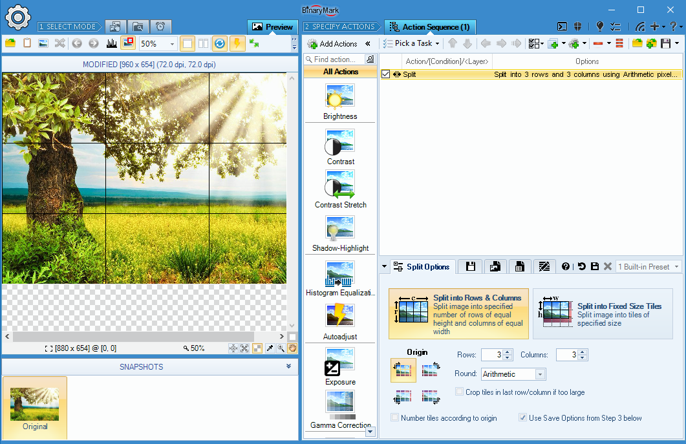686x444 pixels.
Task: Select Split into Fixed Size Tiles
Action: (x=603, y=313)
